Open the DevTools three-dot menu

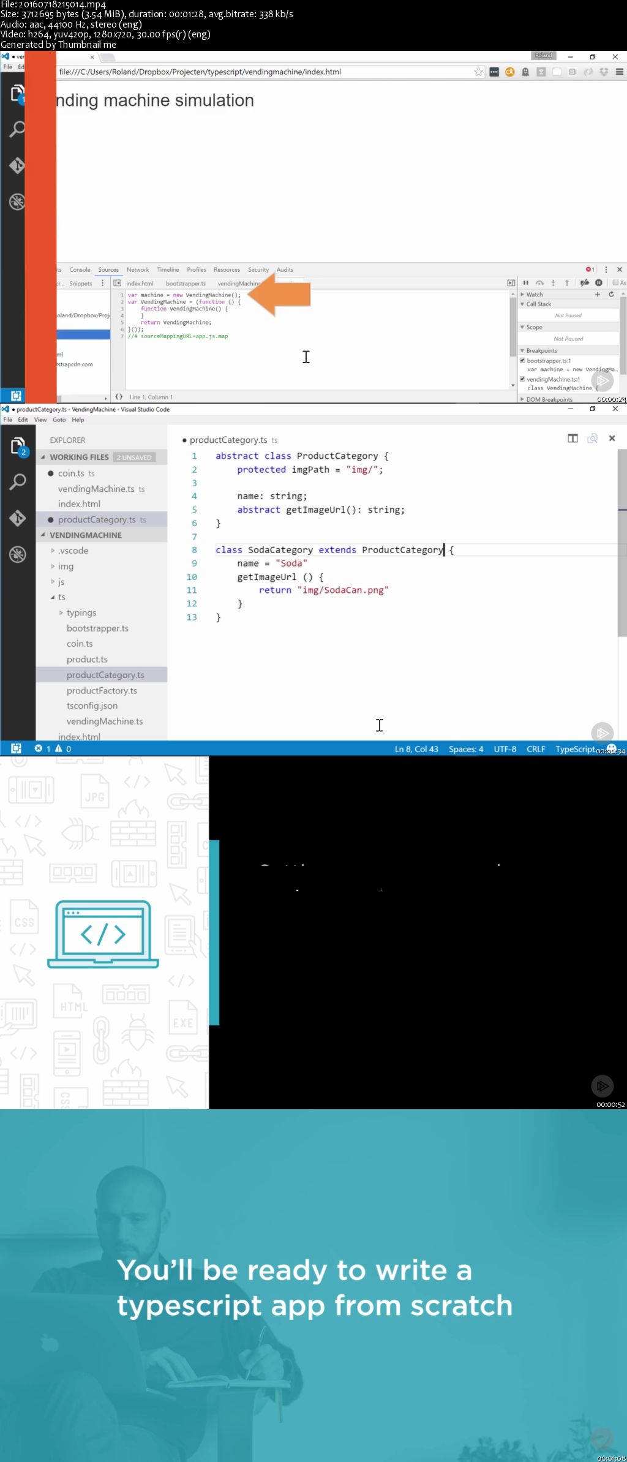pos(606,269)
